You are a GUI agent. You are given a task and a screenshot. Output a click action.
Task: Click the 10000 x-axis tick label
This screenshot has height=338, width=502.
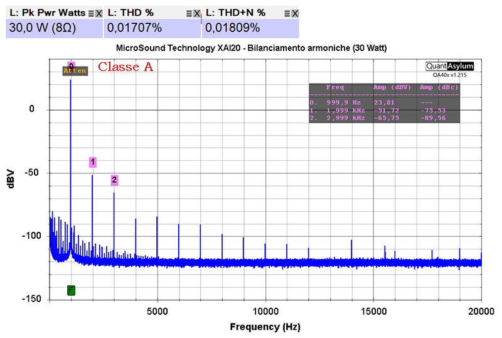(x=265, y=312)
